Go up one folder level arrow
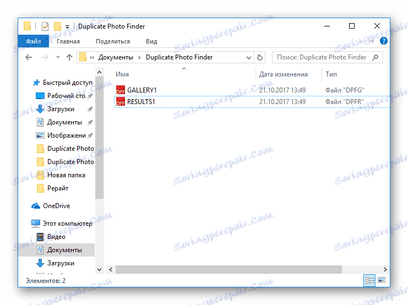The width and height of the screenshot is (408, 305). click(x=69, y=57)
